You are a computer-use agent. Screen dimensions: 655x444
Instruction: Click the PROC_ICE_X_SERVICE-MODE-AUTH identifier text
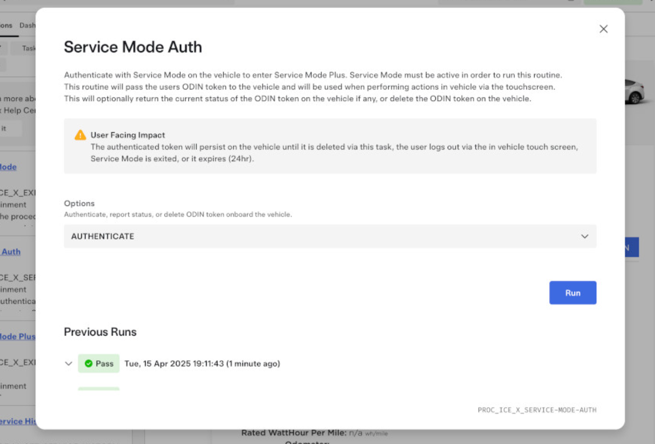pos(537,410)
